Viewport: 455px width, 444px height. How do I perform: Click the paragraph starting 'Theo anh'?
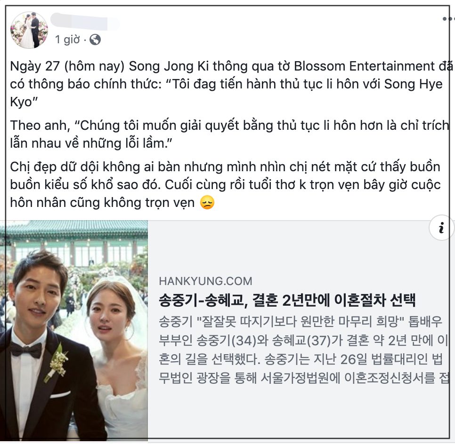point(229,134)
